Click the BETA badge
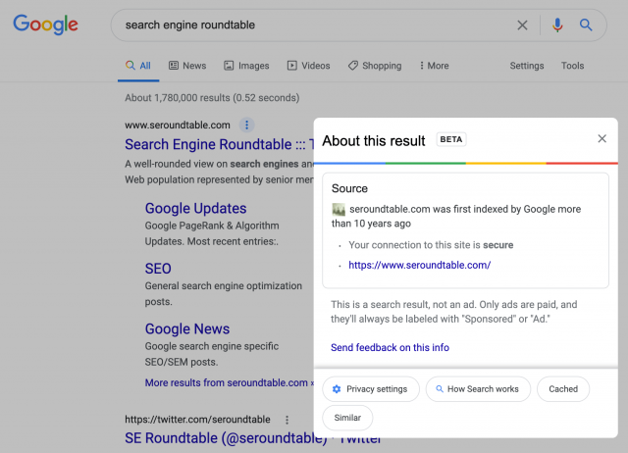 pos(451,139)
